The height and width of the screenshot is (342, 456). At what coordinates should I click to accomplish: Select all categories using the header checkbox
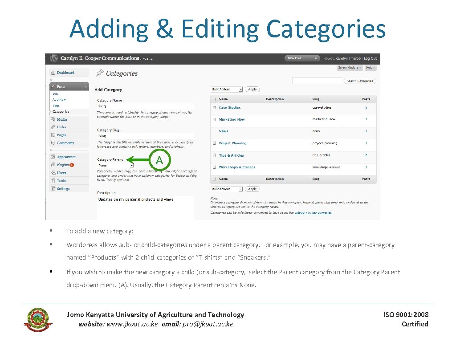coord(215,99)
